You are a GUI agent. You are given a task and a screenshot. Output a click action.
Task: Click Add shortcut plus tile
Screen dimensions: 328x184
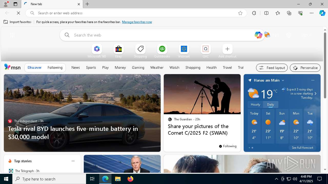(227, 51)
